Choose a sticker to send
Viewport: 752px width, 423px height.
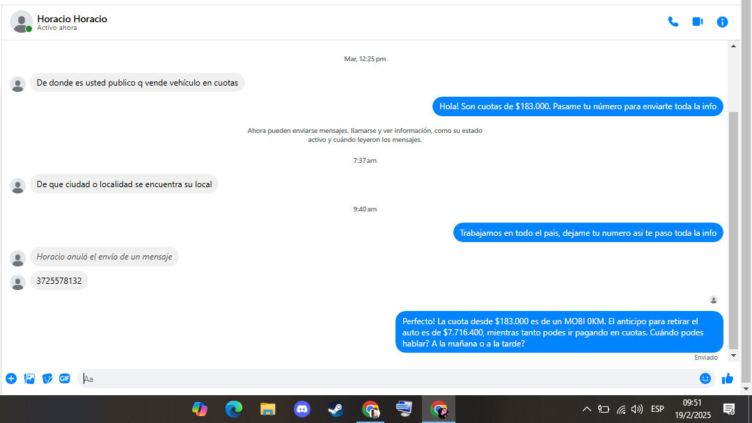click(x=47, y=378)
